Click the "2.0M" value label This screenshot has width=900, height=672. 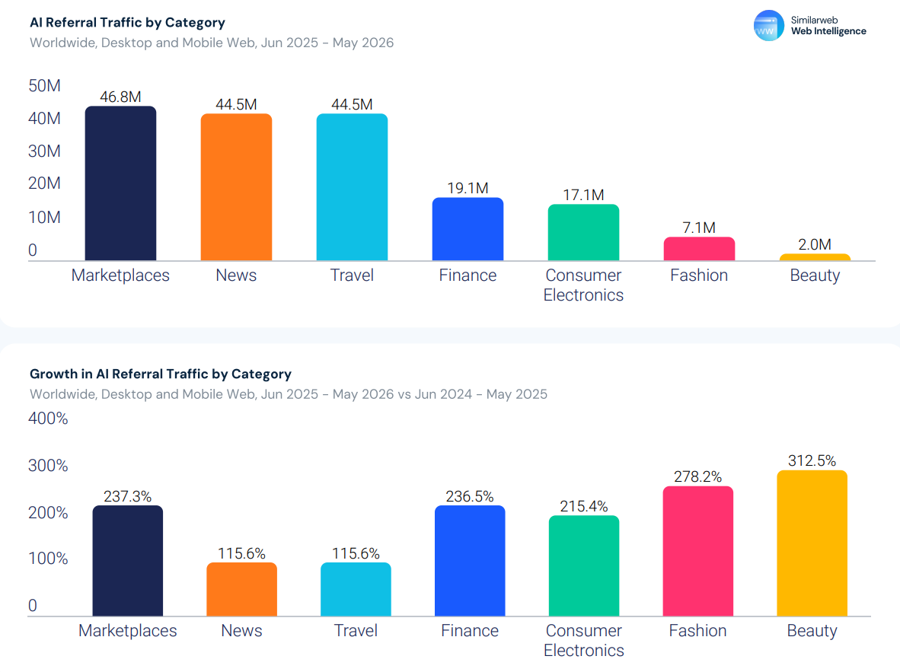[815, 244]
